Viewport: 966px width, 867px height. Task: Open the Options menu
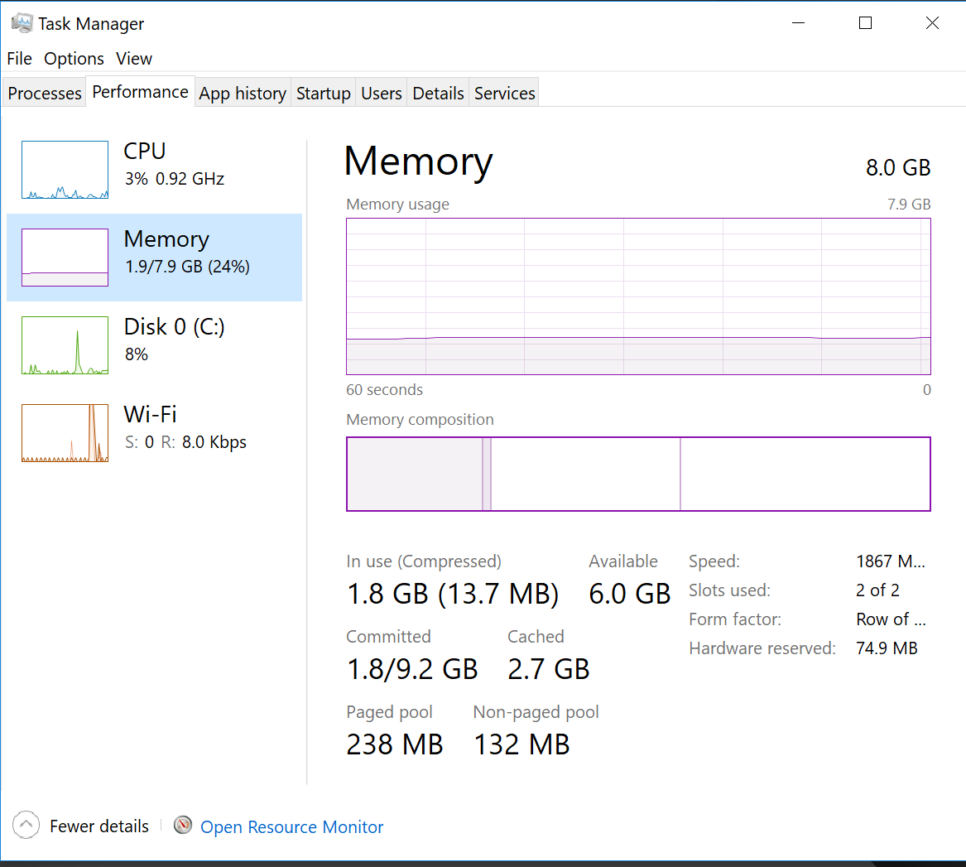[x=74, y=59]
